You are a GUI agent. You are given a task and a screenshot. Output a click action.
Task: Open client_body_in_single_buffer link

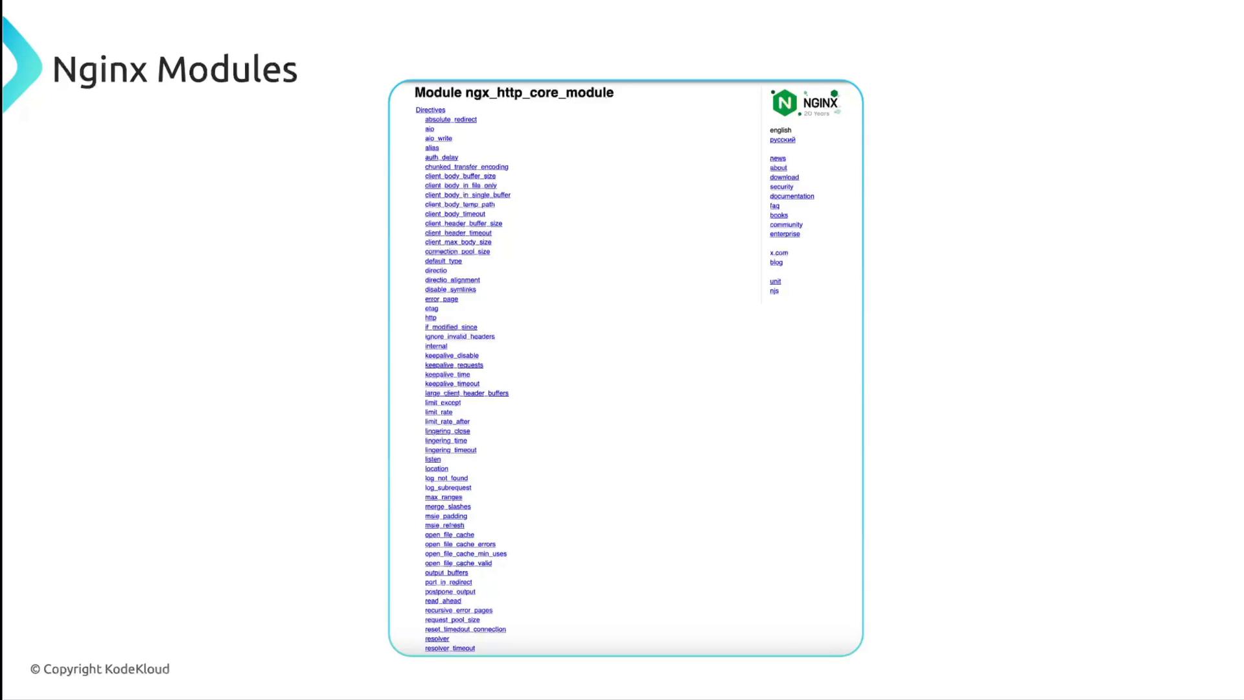click(x=468, y=195)
